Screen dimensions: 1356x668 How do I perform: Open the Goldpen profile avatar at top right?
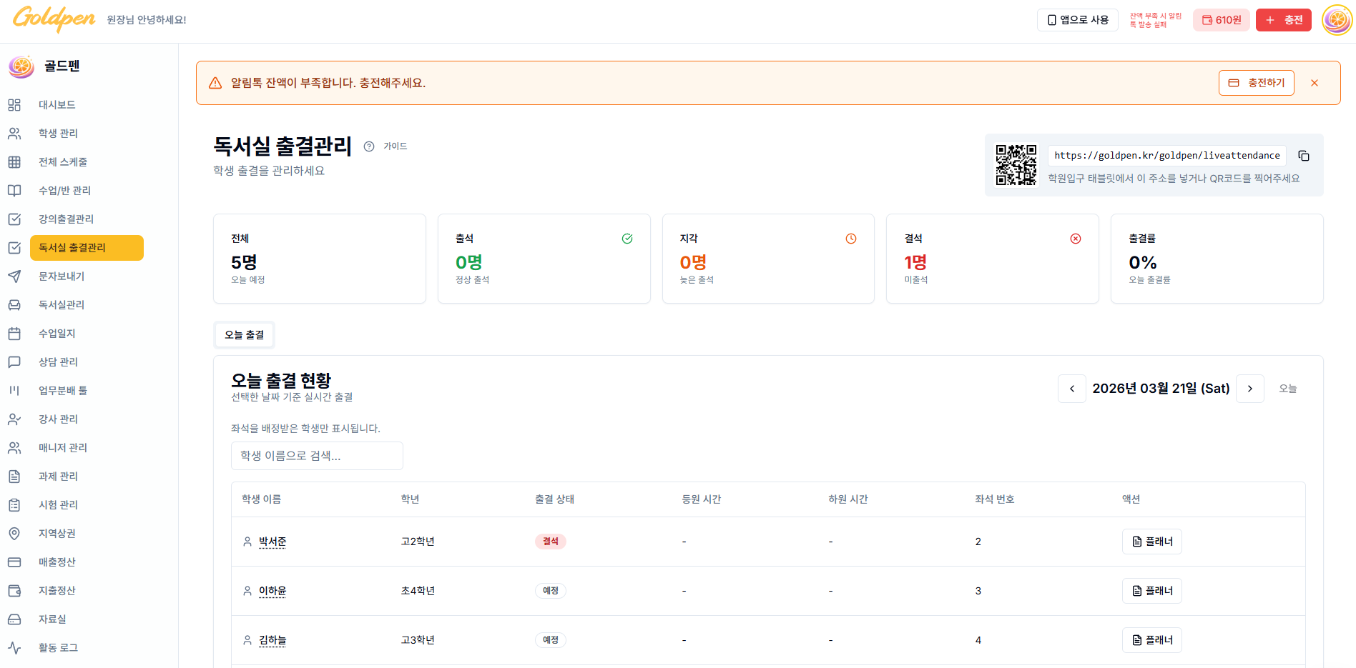point(1336,19)
